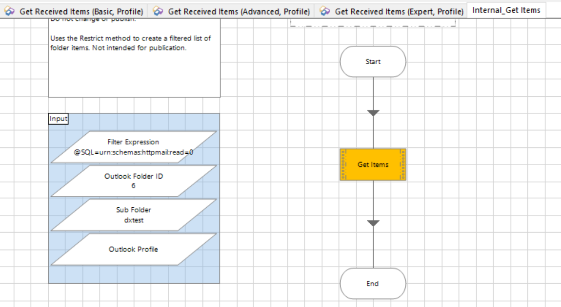The image size is (561, 307).
Task: Open Get Received Items (Advanced, Profile) tab
Action: pos(231,11)
